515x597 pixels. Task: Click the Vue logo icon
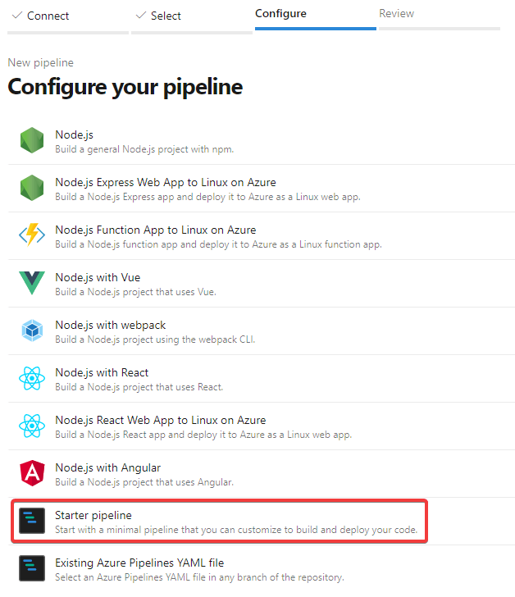tap(32, 284)
